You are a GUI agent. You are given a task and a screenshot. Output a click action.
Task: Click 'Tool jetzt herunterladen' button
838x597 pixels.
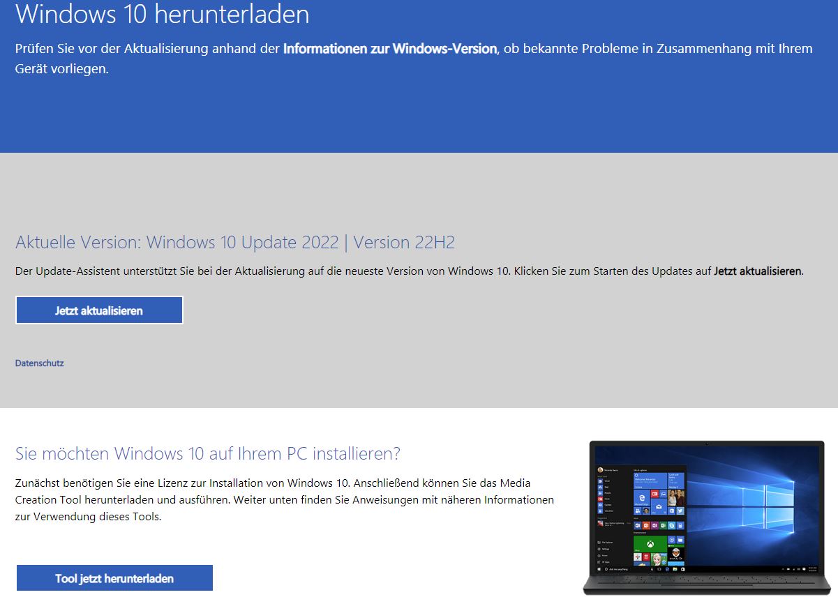[114, 578]
